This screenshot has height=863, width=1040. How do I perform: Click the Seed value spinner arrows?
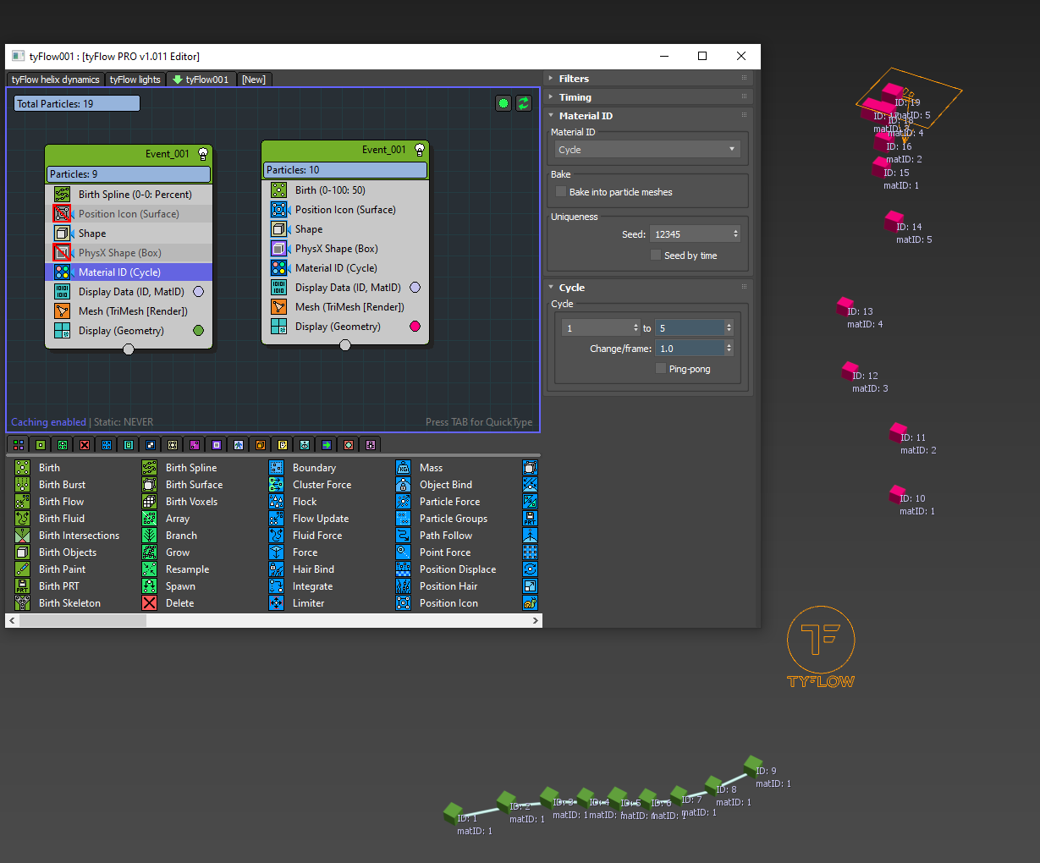pos(735,234)
